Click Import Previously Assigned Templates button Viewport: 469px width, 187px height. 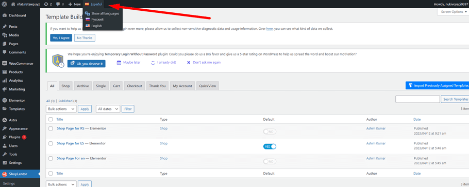click(437, 86)
